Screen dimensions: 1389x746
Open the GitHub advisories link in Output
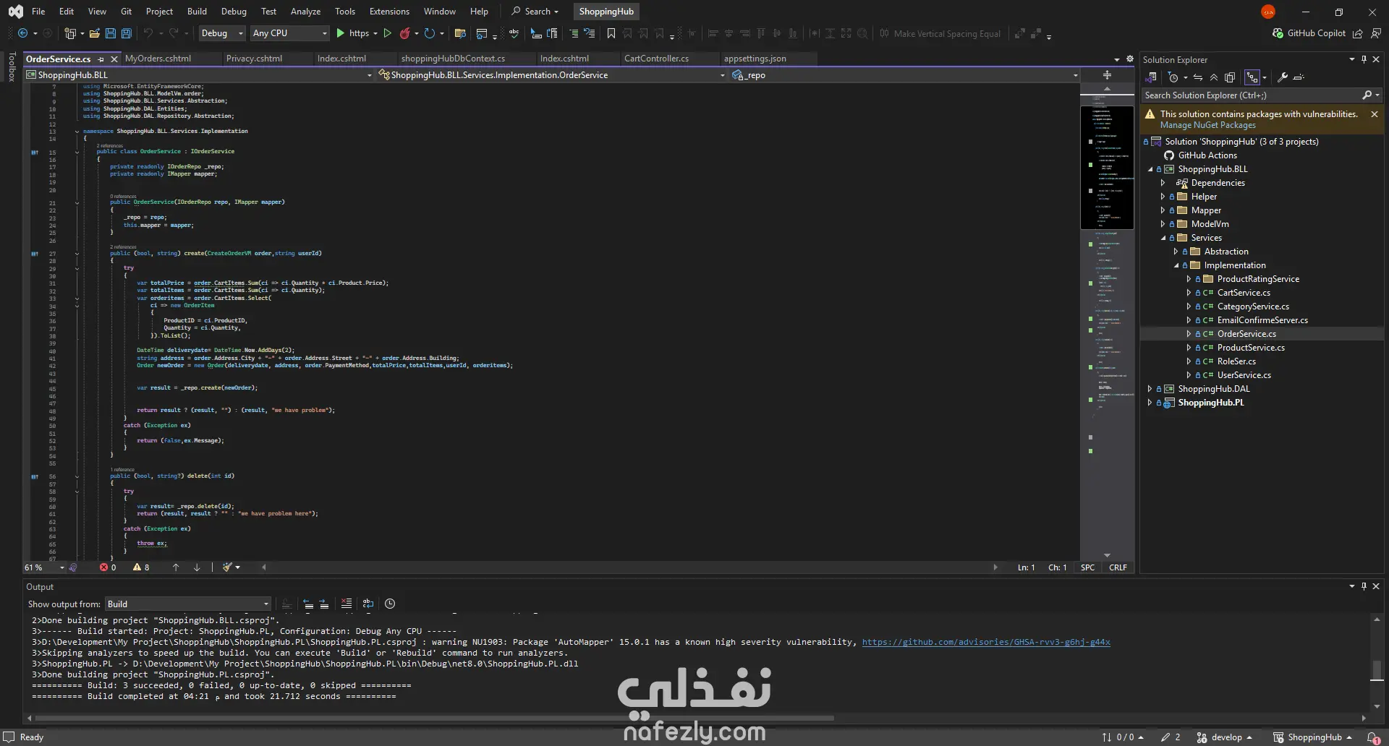click(x=986, y=642)
